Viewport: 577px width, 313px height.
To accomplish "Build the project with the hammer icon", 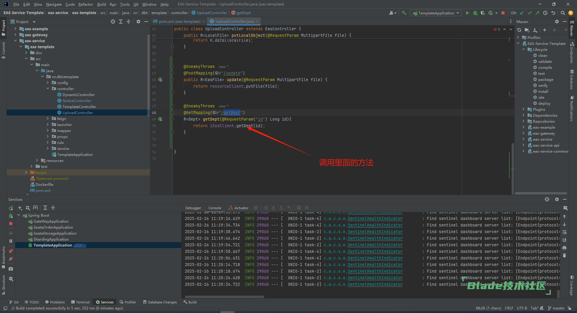I will [404, 13].
